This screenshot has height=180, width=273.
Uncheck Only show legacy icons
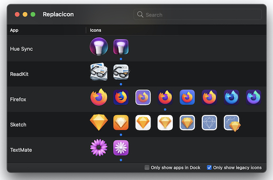(x=209, y=168)
